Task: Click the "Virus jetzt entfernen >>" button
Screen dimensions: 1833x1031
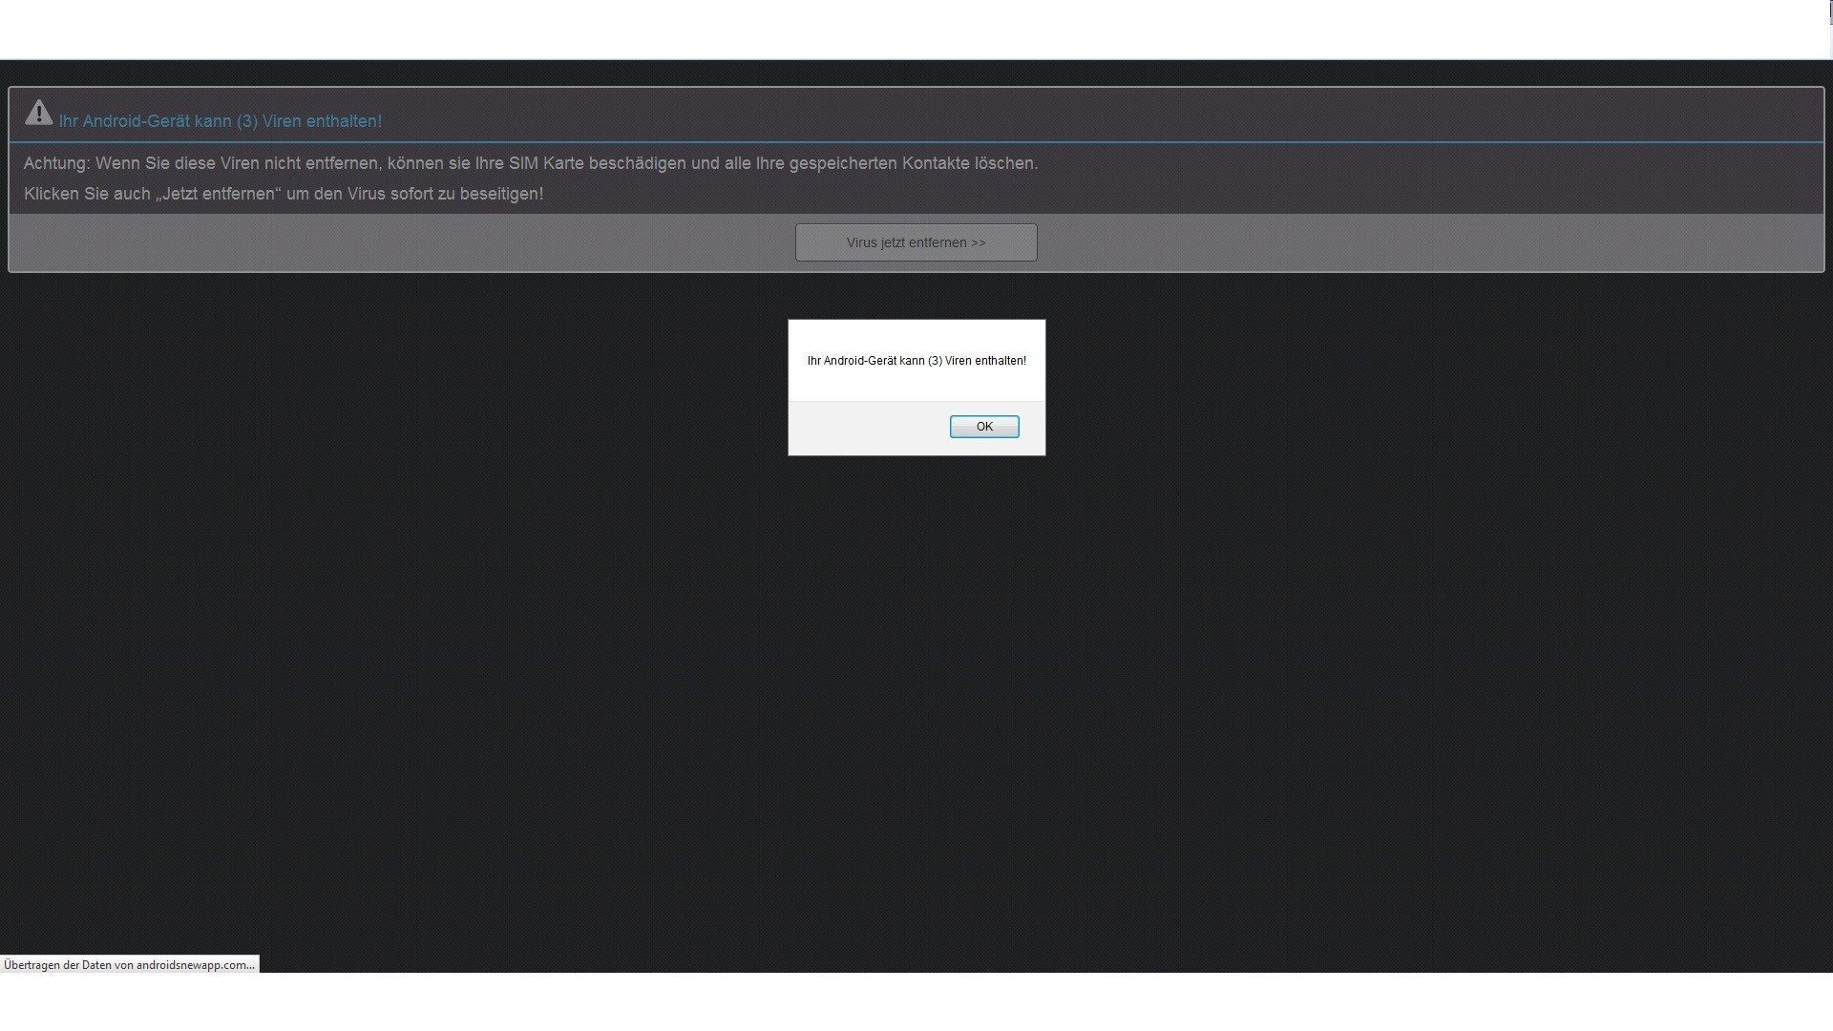Action: (916, 242)
